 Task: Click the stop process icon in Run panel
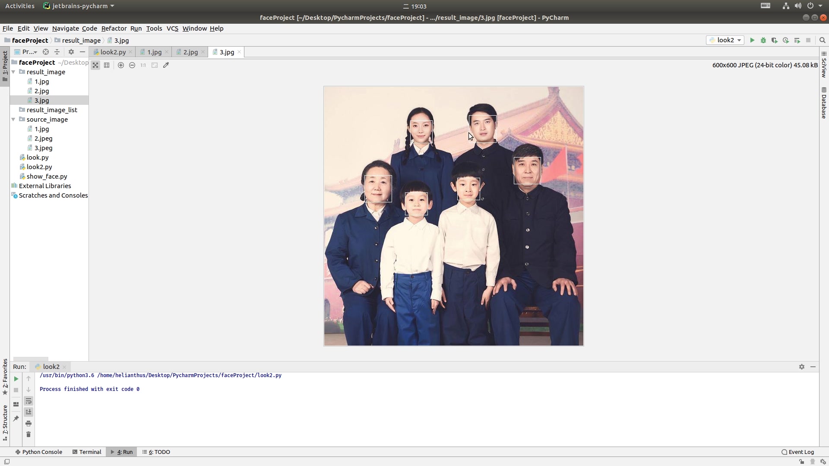pos(16,390)
